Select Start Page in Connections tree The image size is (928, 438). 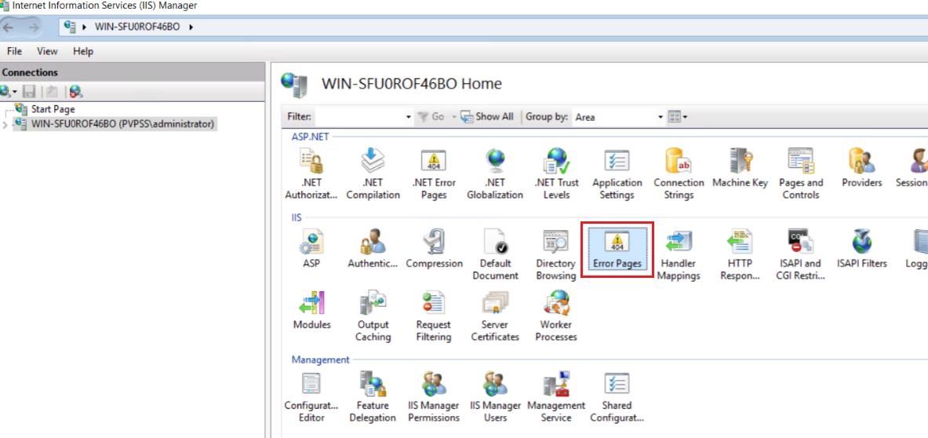[x=53, y=109]
